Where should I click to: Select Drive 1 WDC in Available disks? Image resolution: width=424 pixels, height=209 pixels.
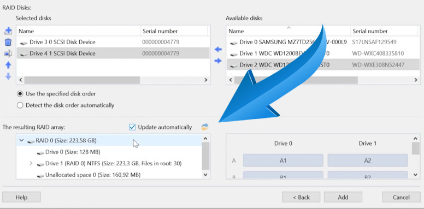(x=323, y=53)
